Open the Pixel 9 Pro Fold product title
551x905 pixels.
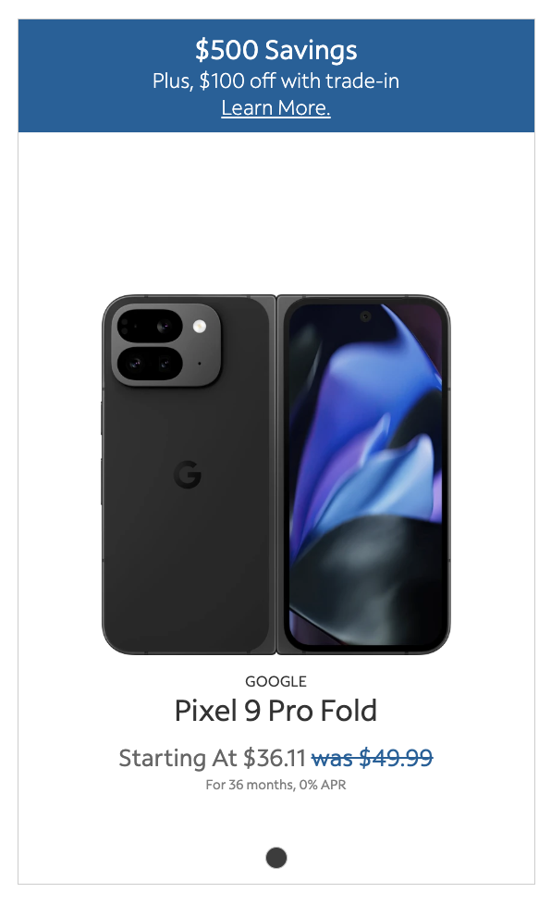tap(275, 711)
